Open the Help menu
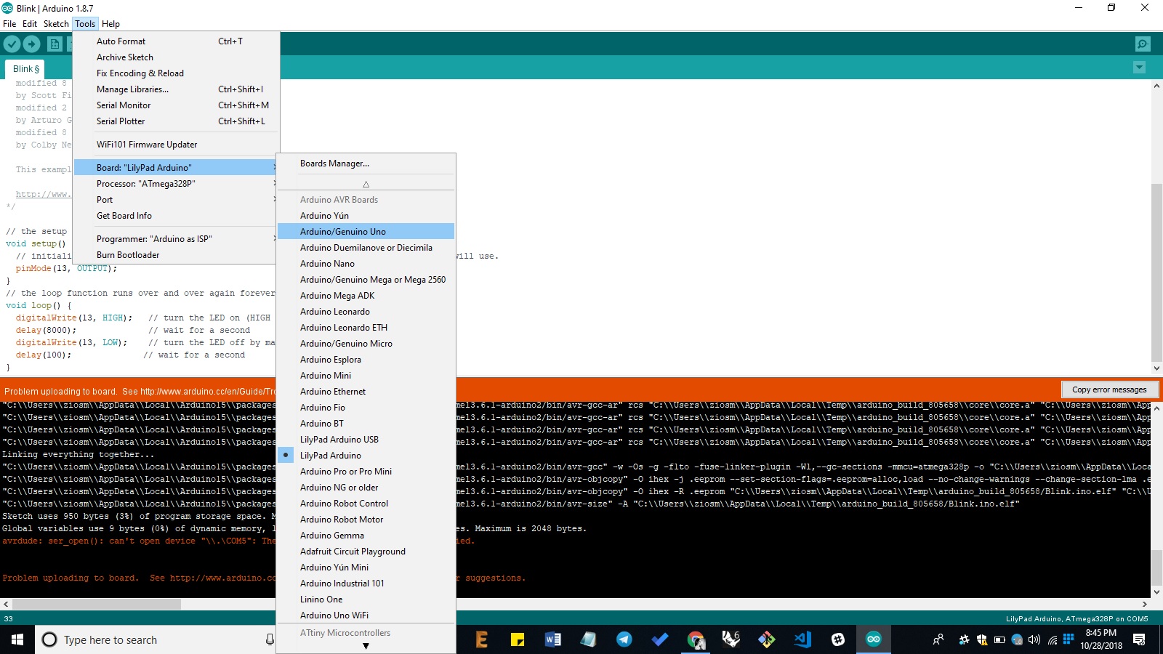This screenshot has height=654, width=1163. click(110, 24)
